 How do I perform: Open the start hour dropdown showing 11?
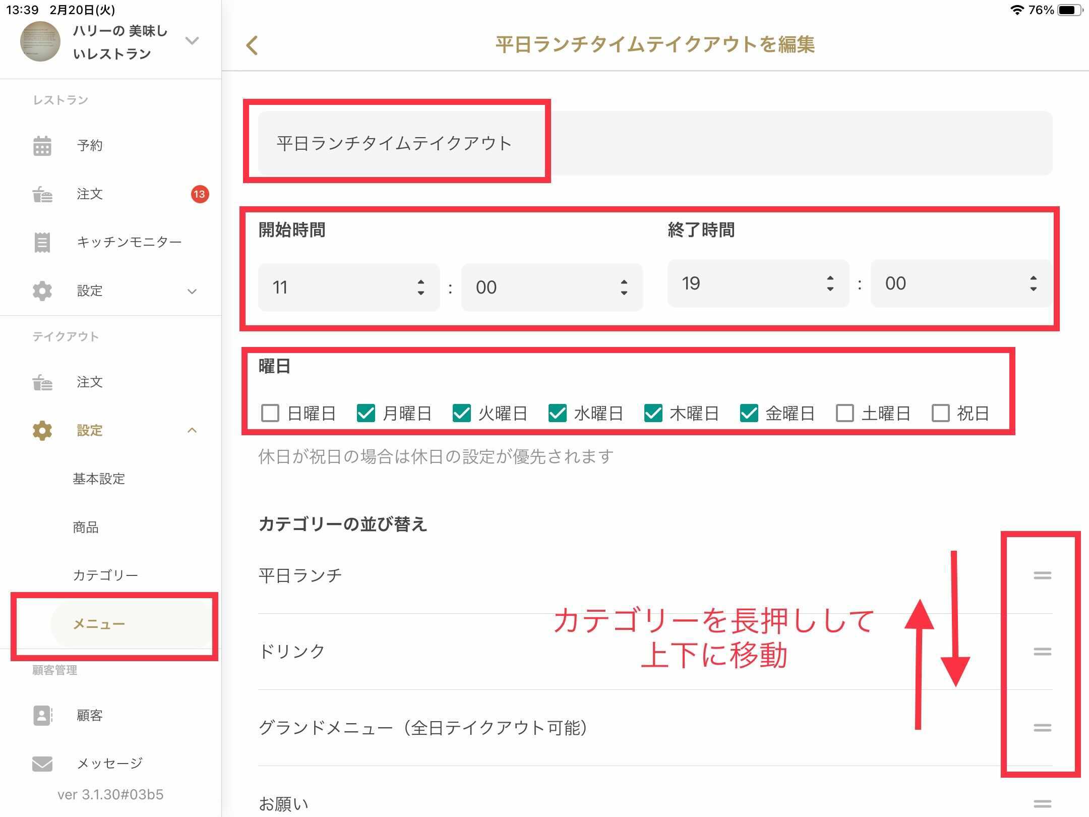[x=349, y=287]
